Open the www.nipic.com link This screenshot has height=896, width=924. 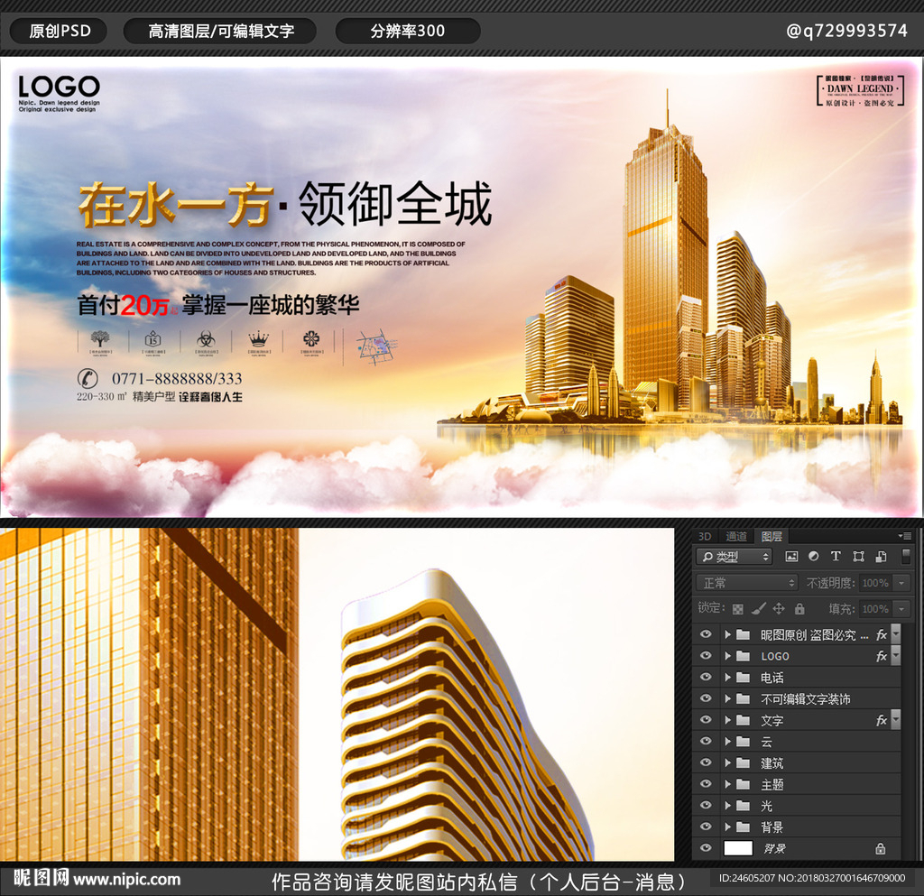[x=126, y=880]
